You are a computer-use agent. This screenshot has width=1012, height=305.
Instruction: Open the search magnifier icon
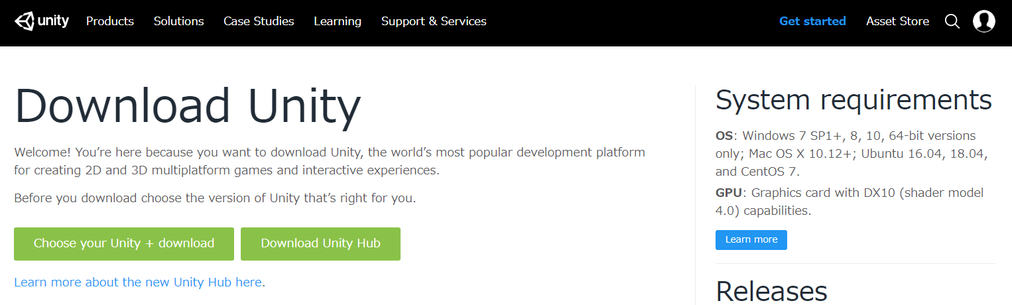click(952, 21)
